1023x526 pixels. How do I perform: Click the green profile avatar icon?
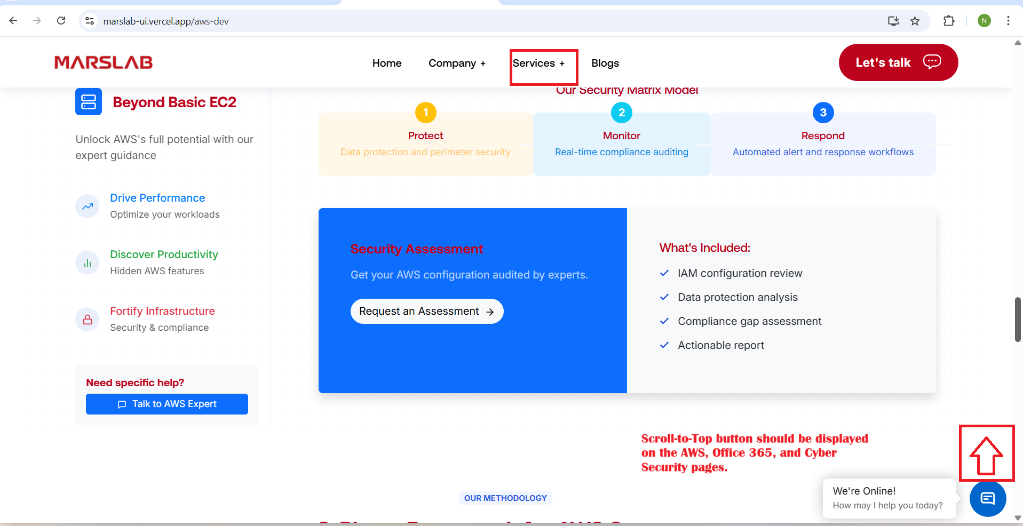[x=984, y=21]
